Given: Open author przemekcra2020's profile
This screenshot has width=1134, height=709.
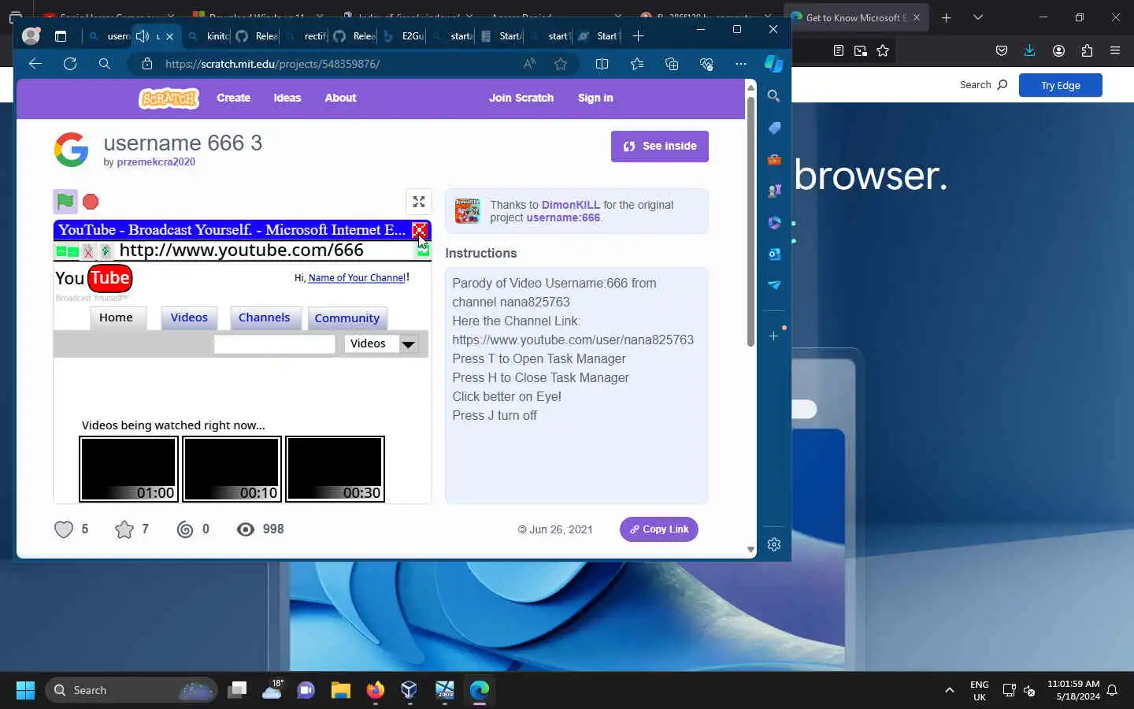Looking at the screenshot, I should (x=156, y=161).
